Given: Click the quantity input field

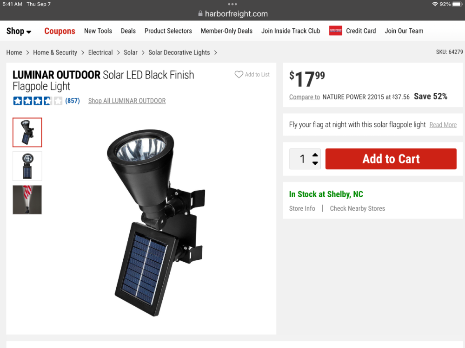Looking at the screenshot, I should (302, 159).
